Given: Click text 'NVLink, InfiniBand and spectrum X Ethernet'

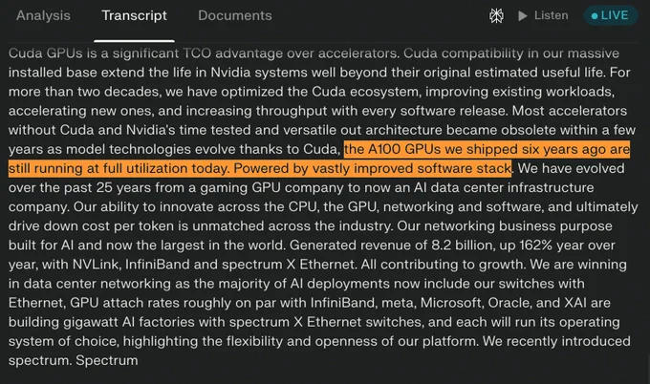Looking at the screenshot, I should (x=214, y=265).
